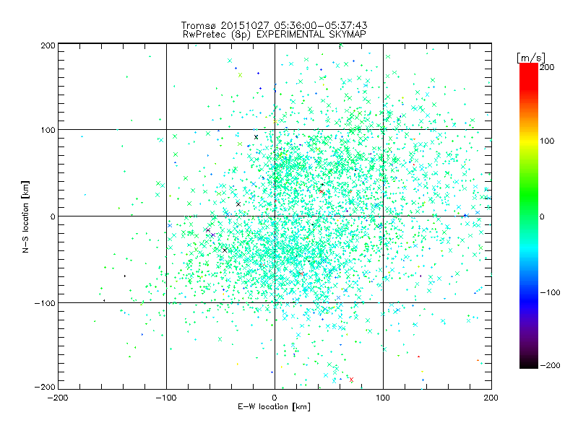Viewport: 578px width, 433px height.
Task: Click the x-axis tick label '200'
Action: pyautogui.click(x=491, y=398)
